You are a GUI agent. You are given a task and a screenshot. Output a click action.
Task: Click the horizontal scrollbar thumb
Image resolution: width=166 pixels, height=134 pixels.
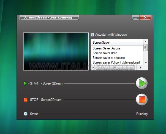(115, 67)
